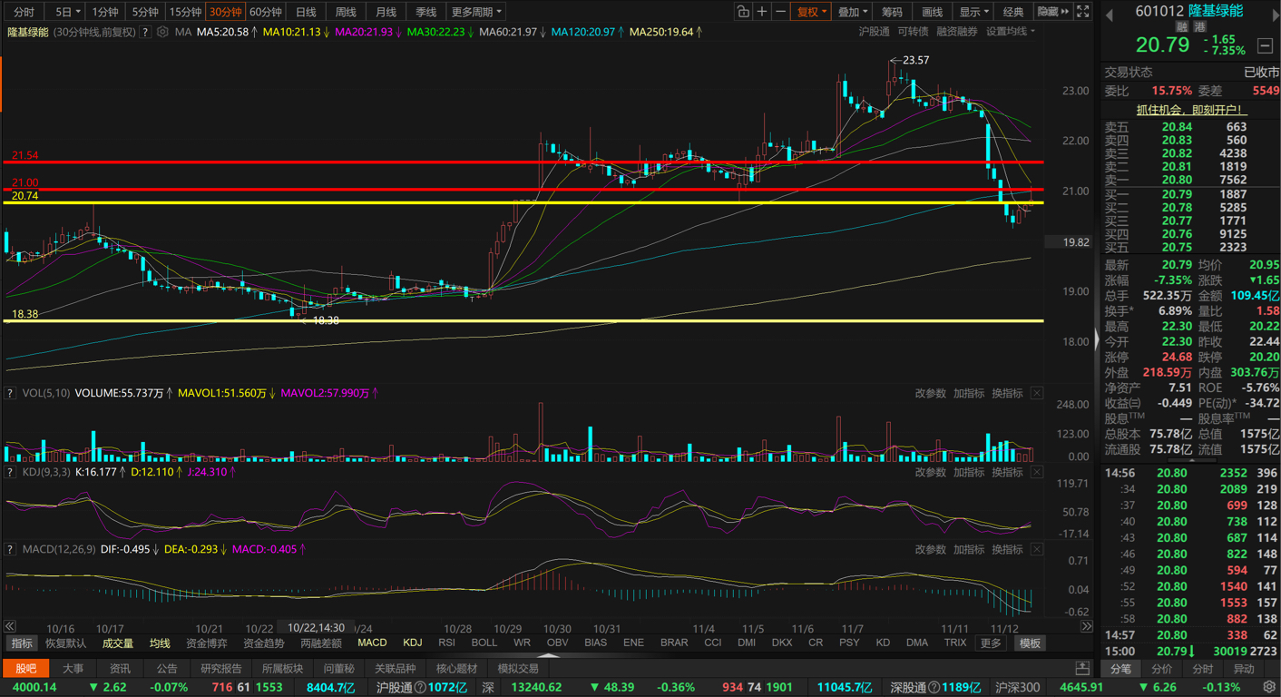Close the VOL indicator panel

[x=1037, y=393]
